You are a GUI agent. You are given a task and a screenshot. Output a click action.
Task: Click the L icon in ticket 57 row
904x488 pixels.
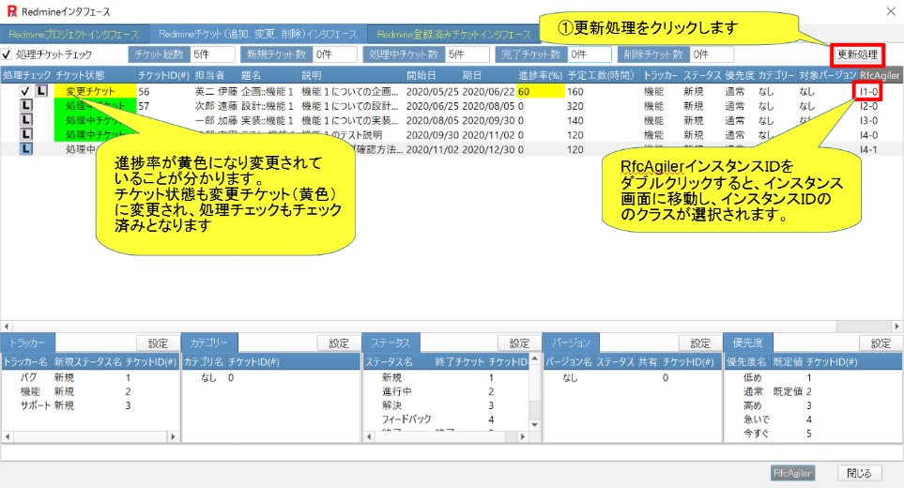(26, 105)
